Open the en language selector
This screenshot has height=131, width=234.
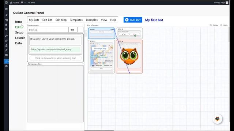pyautogui.click(x=73, y=30)
